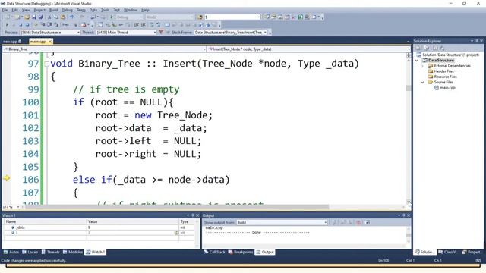Open the Window menu
Image resolution: width=486 pixels, height=273 pixels.
[130, 10]
